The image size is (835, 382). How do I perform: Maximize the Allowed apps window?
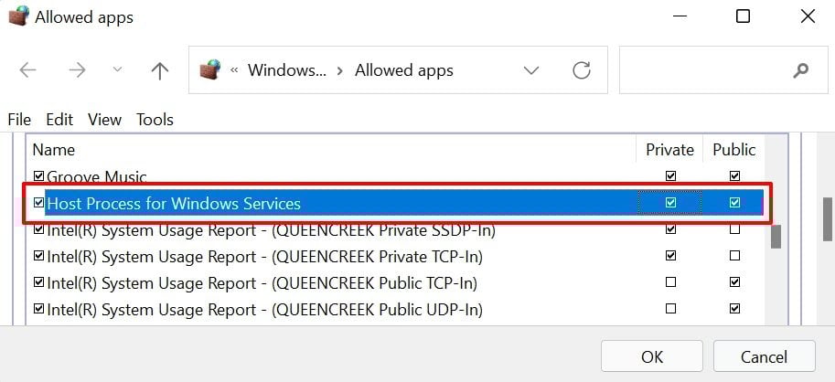[743, 17]
